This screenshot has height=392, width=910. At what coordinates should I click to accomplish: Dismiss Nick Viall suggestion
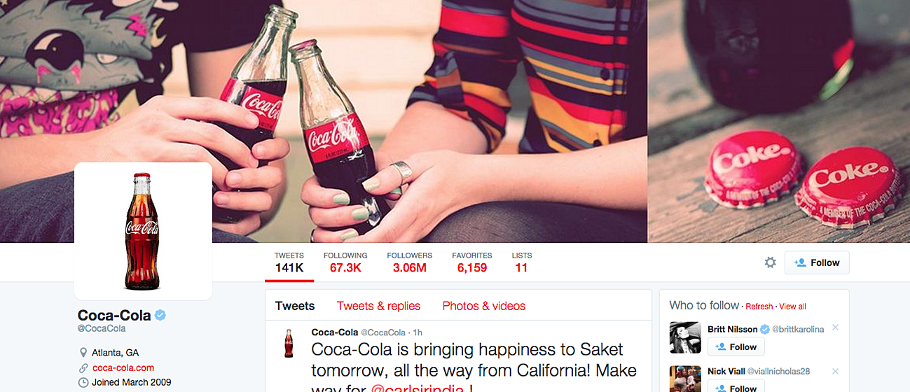(x=835, y=371)
